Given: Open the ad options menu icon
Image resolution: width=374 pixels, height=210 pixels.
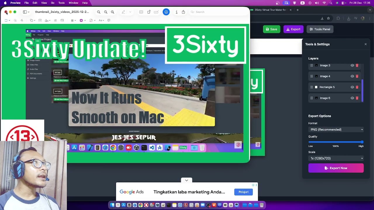Looking at the screenshot, I should [256, 185].
